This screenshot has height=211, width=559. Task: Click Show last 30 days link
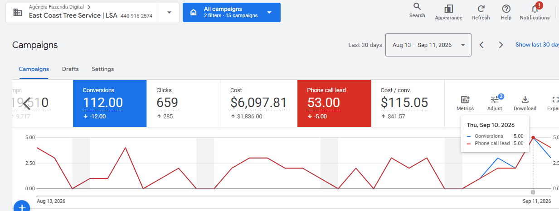point(537,45)
